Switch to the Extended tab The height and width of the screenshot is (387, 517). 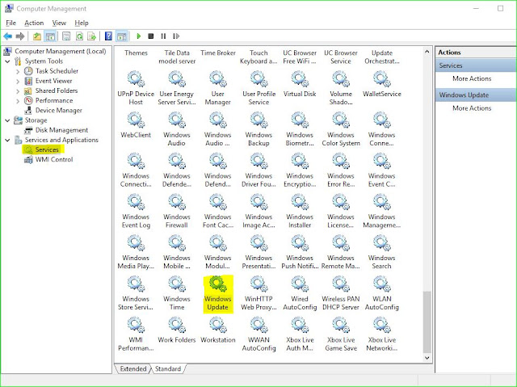pyautogui.click(x=132, y=368)
